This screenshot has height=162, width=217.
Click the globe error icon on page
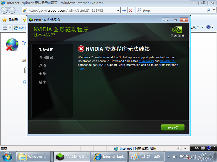(x=12, y=45)
